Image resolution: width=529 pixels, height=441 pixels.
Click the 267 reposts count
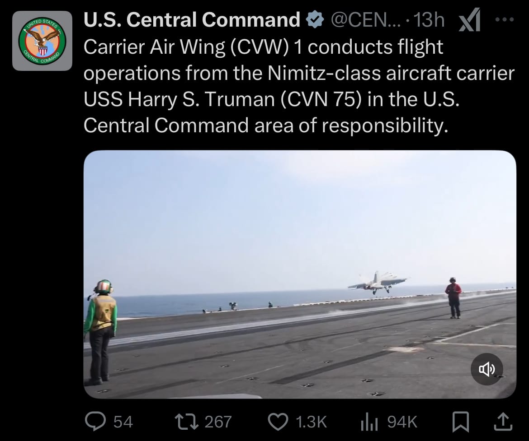(218, 422)
